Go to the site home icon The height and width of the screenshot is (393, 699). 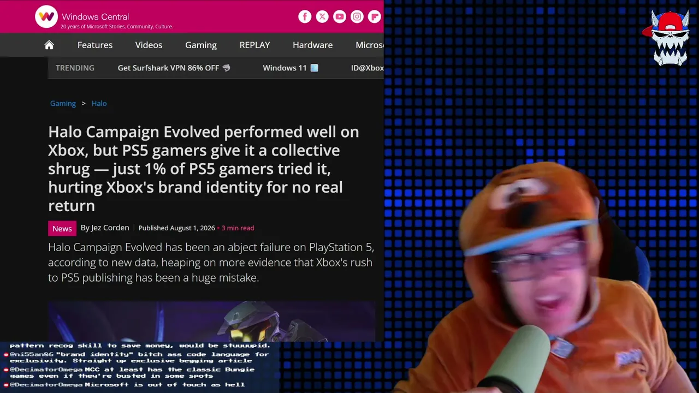click(x=49, y=45)
